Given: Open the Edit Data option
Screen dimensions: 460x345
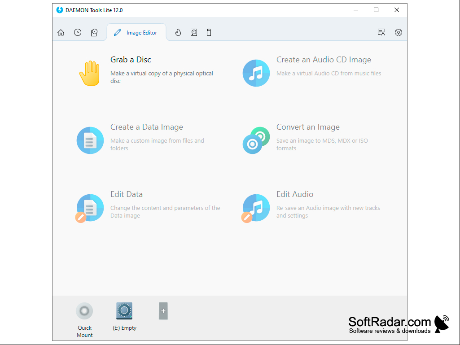Looking at the screenshot, I should (x=127, y=194).
